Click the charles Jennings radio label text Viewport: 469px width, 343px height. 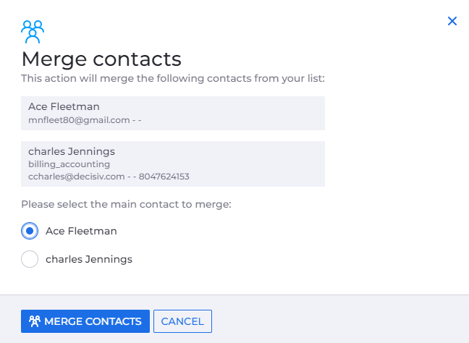point(89,258)
